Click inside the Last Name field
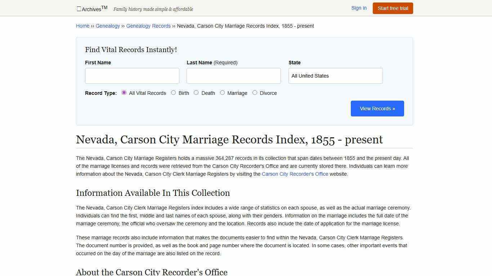Image resolution: width=492 pixels, height=276 pixels. coord(233,75)
